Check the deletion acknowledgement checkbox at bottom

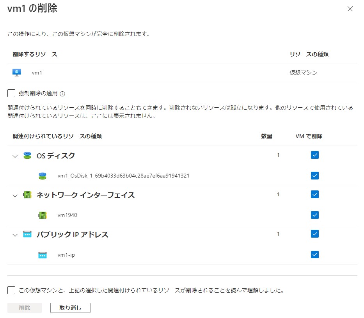tap(11, 290)
